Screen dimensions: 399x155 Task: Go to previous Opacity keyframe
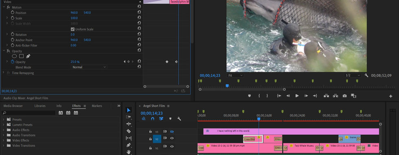tap(125, 62)
